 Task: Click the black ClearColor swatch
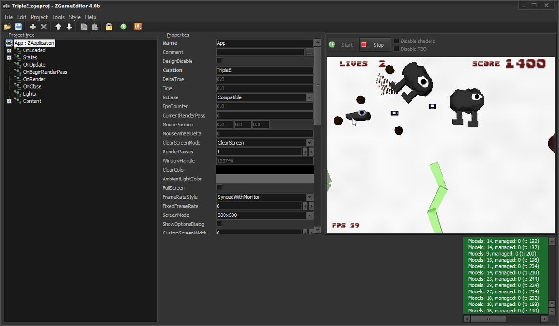click(x=264, y=170)
